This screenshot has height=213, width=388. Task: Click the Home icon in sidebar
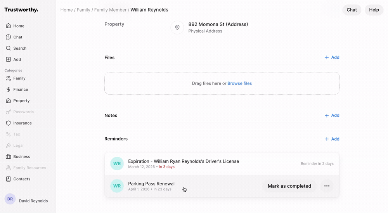click(x=8, y=26)
